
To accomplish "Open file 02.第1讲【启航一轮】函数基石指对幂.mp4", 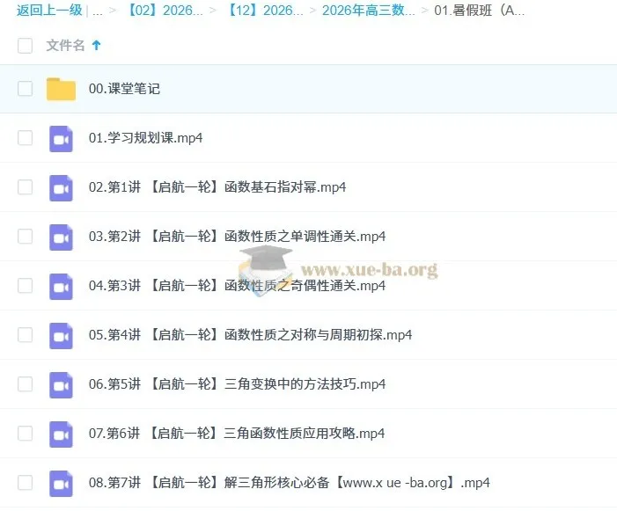I will [x=217, y=187].
